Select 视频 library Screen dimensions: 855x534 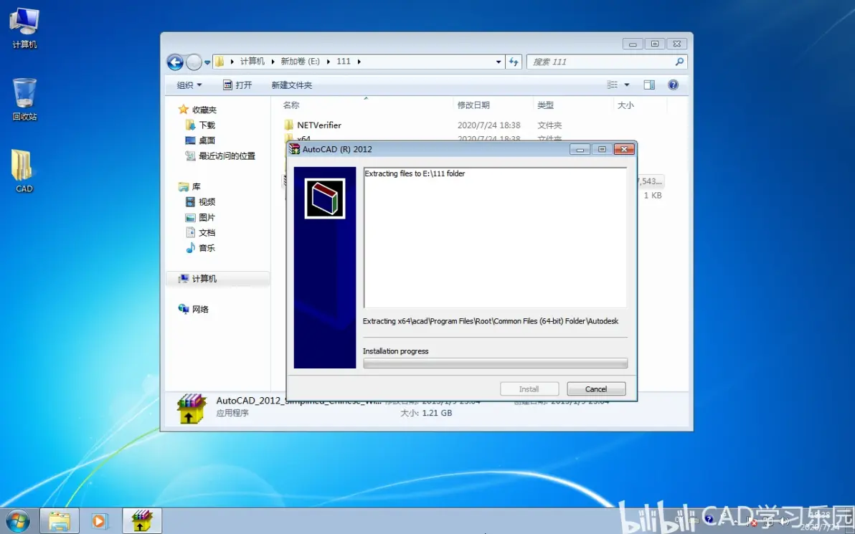(x=207, y=201)
